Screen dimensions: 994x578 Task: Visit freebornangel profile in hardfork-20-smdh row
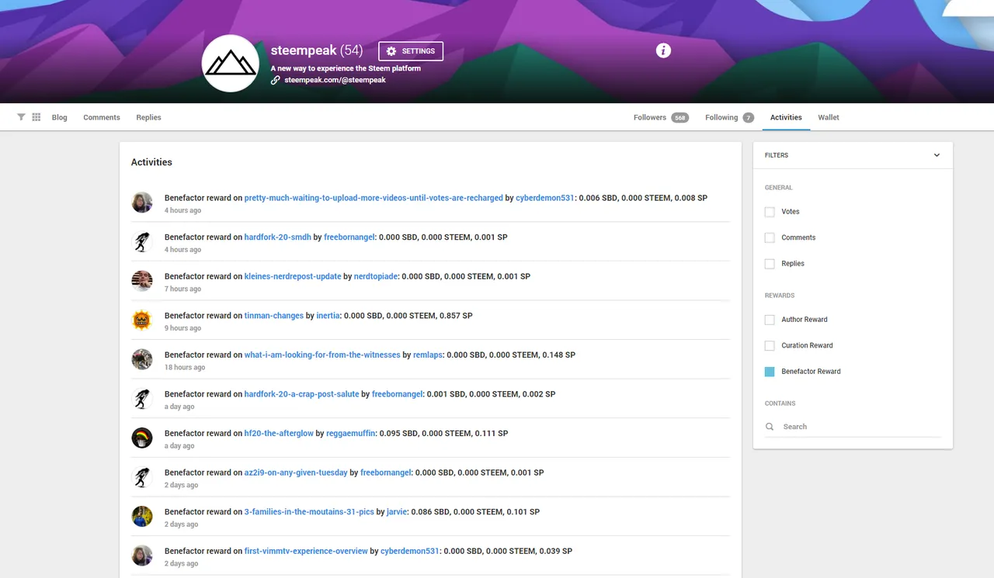349,237
